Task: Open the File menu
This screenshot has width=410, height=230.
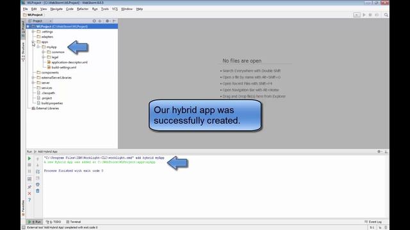Action: coord(26,9)
